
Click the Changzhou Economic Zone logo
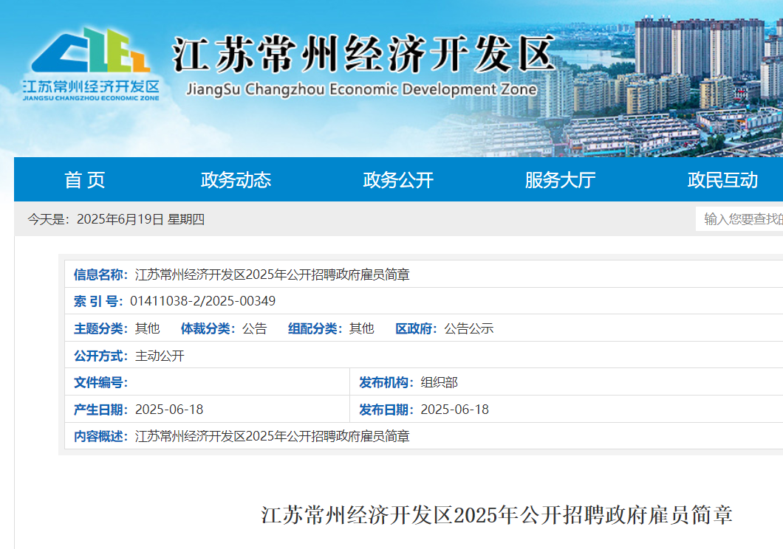pyautogui.click(x=90, y=65)
